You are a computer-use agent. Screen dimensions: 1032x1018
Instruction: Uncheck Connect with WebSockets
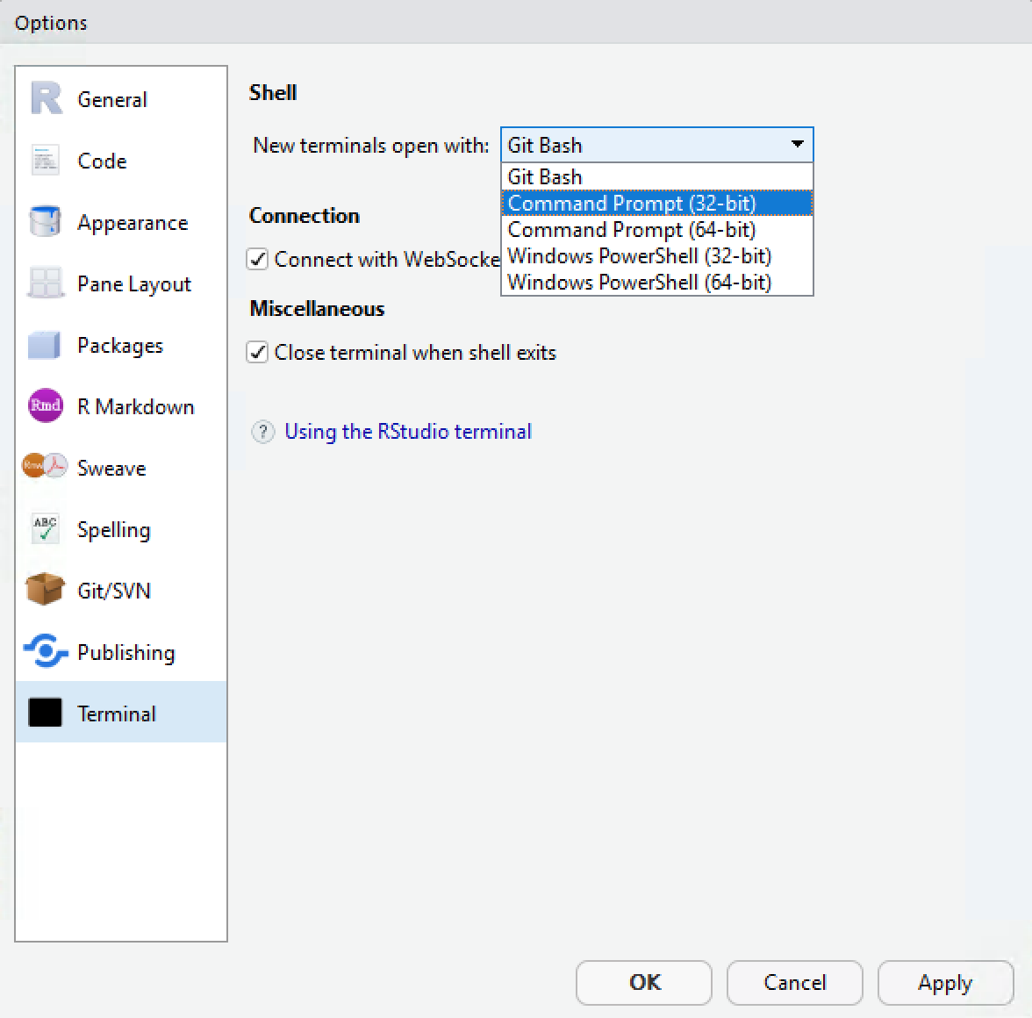click(x=257, y=259)
